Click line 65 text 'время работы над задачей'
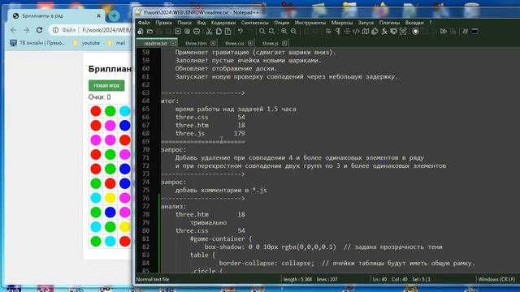The image size is (520, 292). 219,109
